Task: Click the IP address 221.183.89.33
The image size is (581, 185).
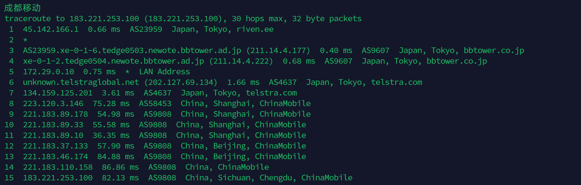Action: pyautogui.click(x=53, y=125)
